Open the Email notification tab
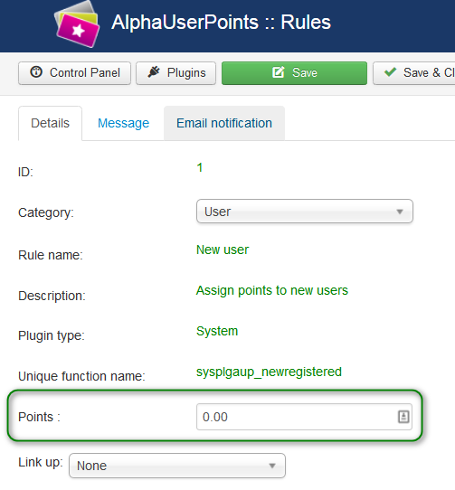 (224, 124)
